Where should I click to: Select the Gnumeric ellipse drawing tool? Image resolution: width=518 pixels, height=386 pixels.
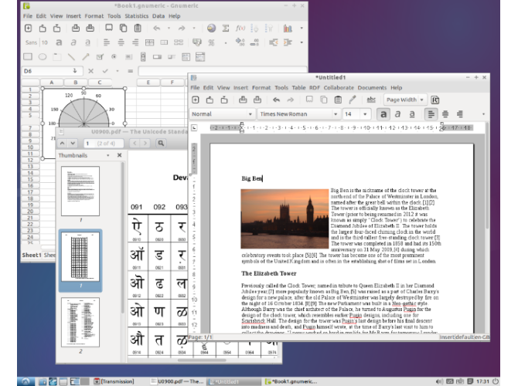click(x=43, y=57)
